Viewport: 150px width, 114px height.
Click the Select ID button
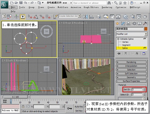[124, 95]
